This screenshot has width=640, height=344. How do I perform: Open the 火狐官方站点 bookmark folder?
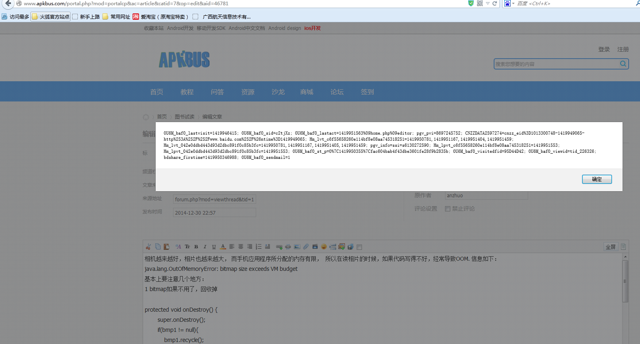pos(51,17)
